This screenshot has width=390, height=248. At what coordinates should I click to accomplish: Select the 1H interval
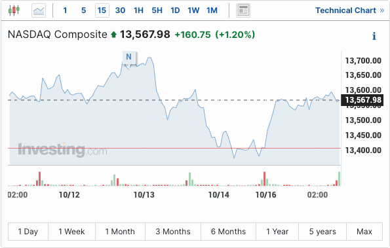click(x=138, y=10)
